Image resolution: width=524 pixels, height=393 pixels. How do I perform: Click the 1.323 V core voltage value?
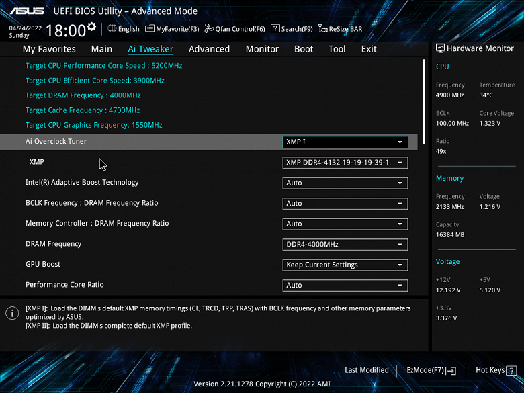pos(490,124)
